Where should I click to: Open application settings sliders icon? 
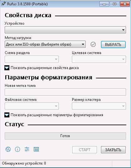(x=27, y=149)
